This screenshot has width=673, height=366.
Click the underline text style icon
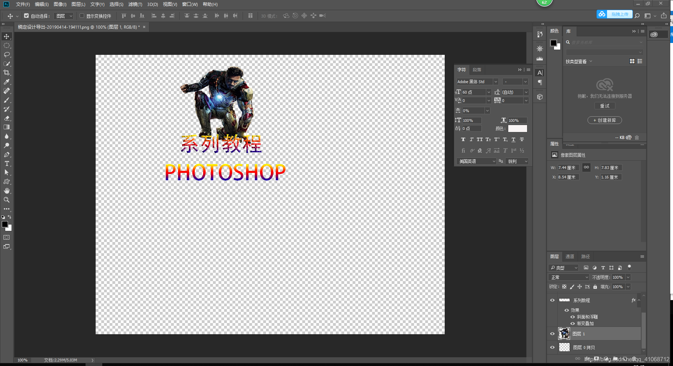(x=513, y=139)
